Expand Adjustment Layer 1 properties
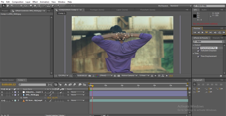The height and width of the screenshot is (116, 226). pyautogui.click(x=13, y=92)
